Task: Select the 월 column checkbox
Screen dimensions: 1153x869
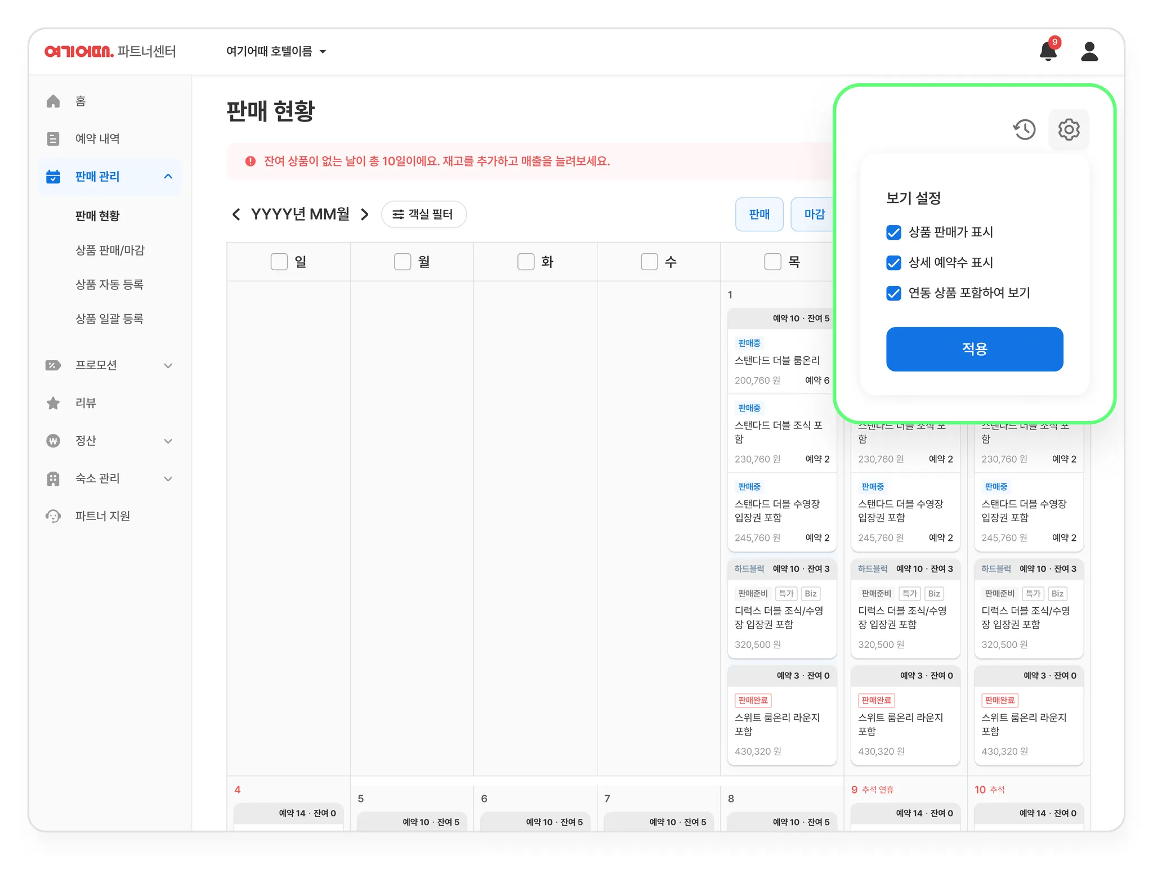Action: point(402,262)
